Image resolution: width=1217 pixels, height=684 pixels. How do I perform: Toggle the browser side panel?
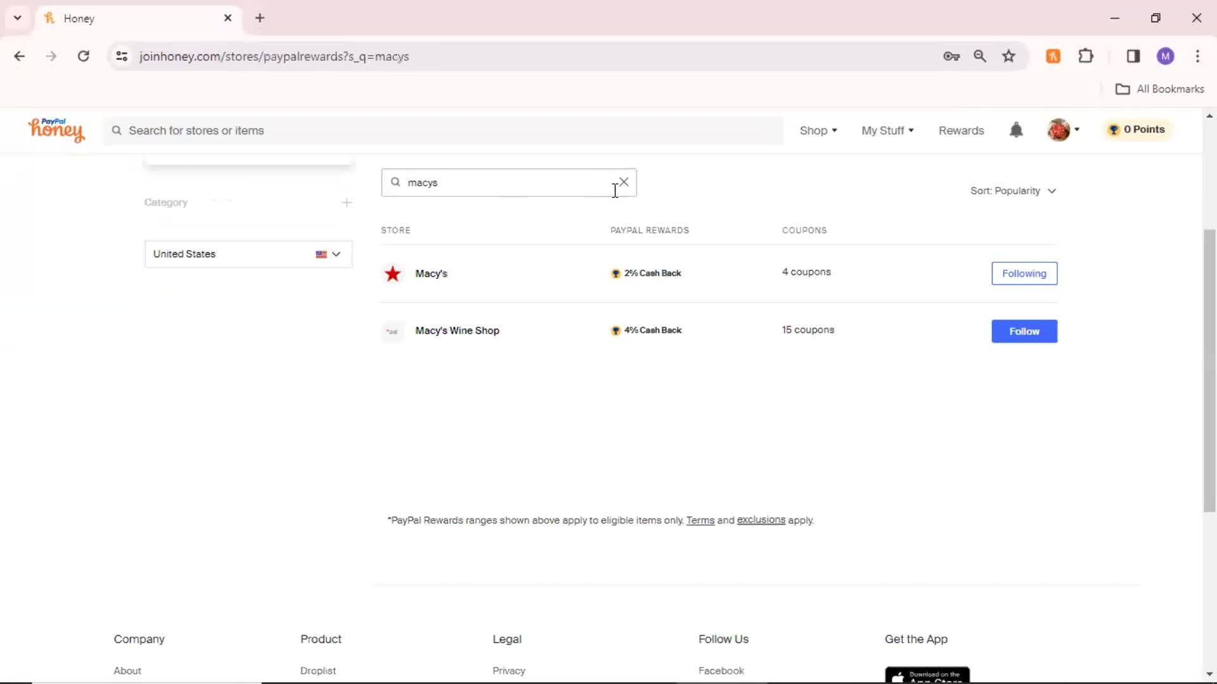(1133, 56)
